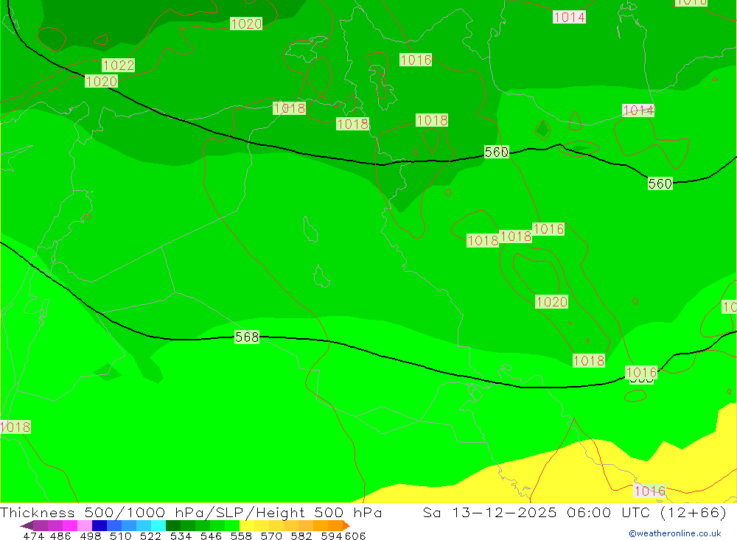
Task: Click the legend value 474
Action: pos(33,536)
